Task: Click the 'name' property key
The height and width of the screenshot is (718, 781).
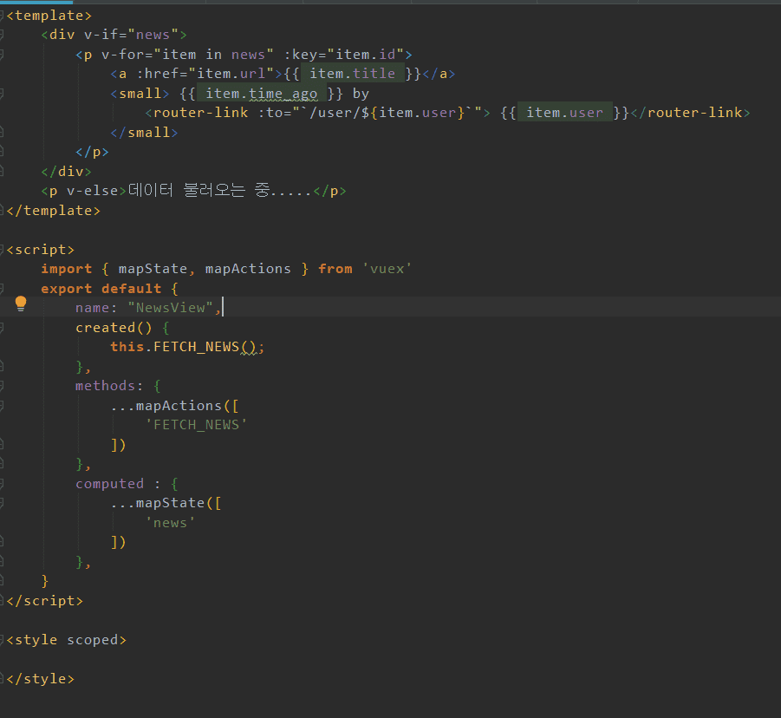Action: pos(92,308)
